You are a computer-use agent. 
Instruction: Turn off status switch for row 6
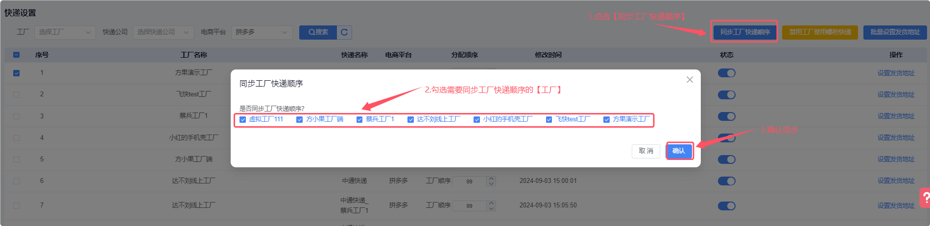click(727, 181)
